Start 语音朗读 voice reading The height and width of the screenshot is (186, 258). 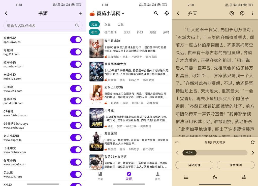pyautogui.click(x=236, y=165)
